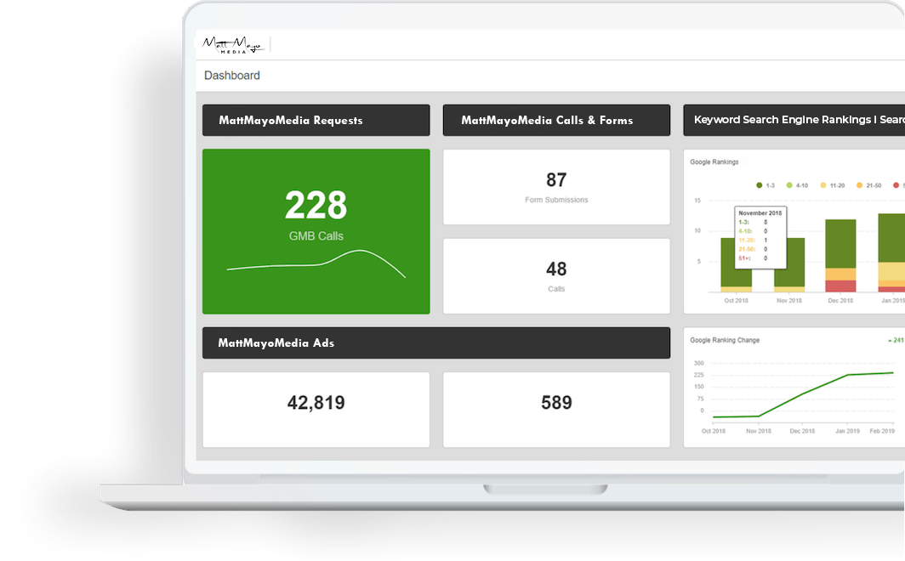Open the Dashboard page title
The image size is (905, 561).
pyautogui.click(x=232, y=76)
